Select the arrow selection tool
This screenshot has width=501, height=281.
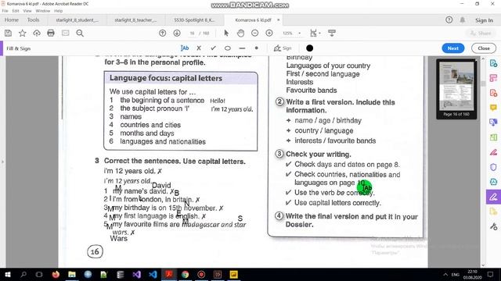[x=226, y=33]
